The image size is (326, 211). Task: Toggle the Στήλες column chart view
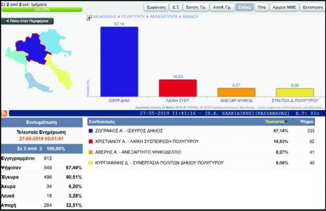[x=244, y=7]
